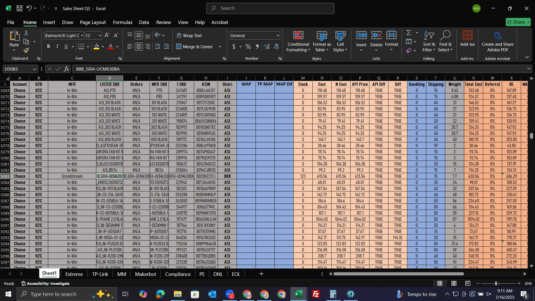Toggle center horizontal alignment
Screen dimensions: 535x301
pos(139,47)
